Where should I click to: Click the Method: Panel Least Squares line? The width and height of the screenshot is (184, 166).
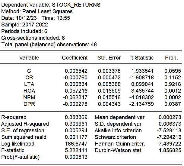(x=37, y=12)
